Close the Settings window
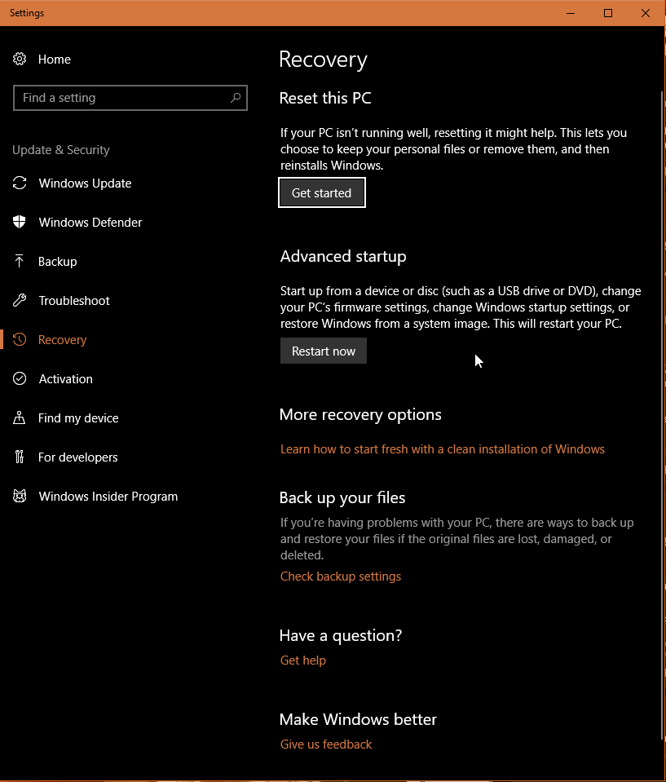This screenshot has height=782, width=666. tap(646, 13)
